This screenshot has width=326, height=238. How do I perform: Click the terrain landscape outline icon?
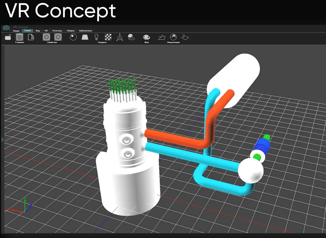[162, 37]
